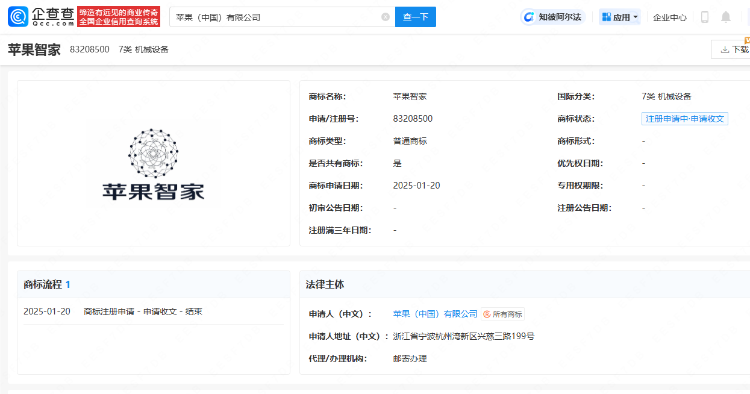View the 苹果智家 trademark image

153,163
